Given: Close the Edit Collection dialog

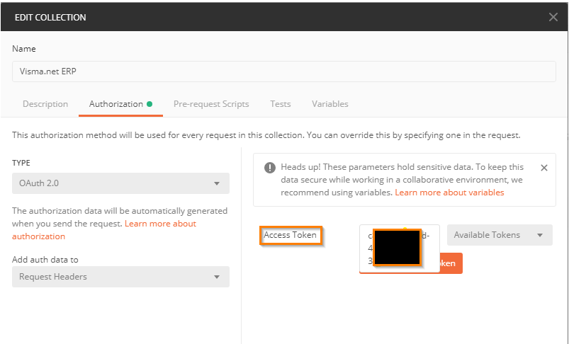Looking at the screenshot, I should (x=553, y=17).
